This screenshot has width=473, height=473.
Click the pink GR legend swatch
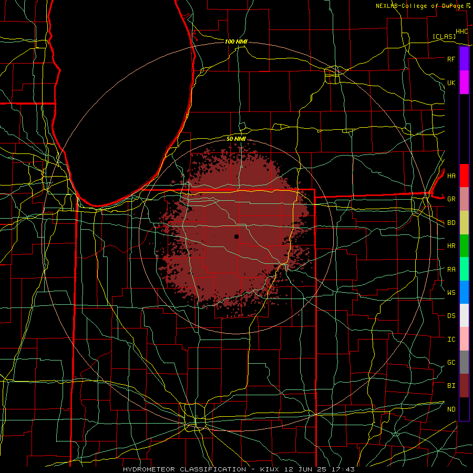point(464,199)
